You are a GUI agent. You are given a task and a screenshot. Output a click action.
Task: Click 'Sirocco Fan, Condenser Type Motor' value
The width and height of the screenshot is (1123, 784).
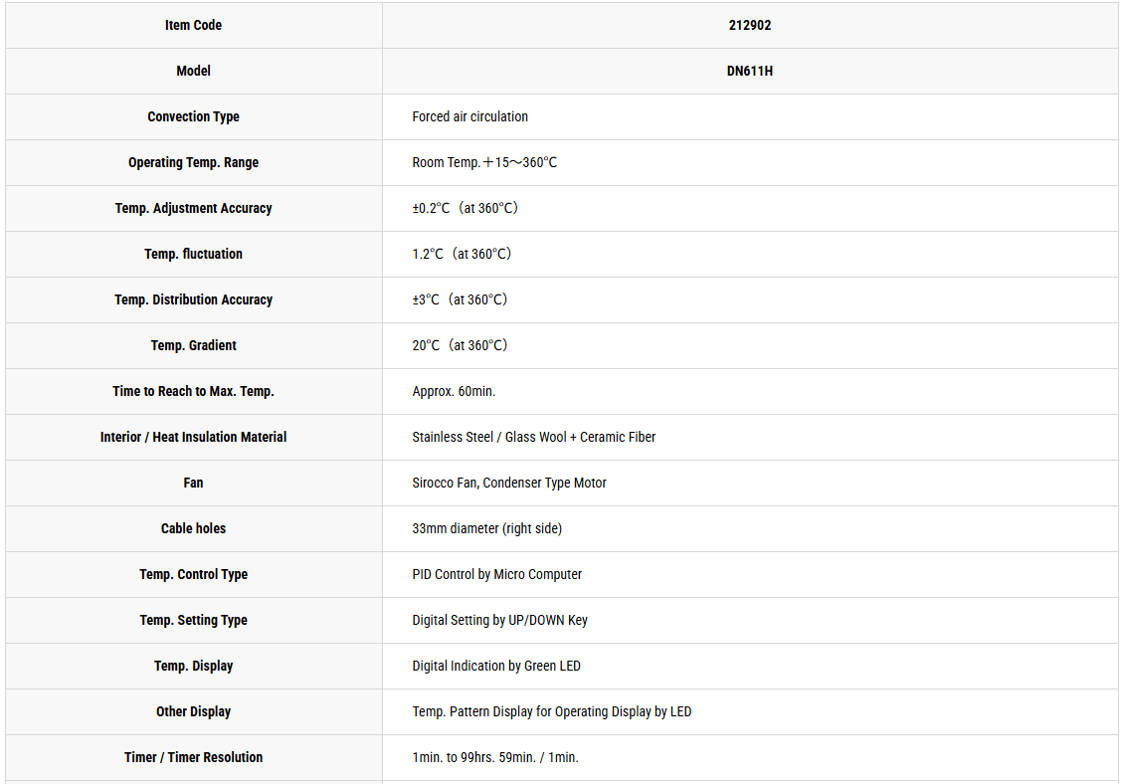(x=509, y=483)
